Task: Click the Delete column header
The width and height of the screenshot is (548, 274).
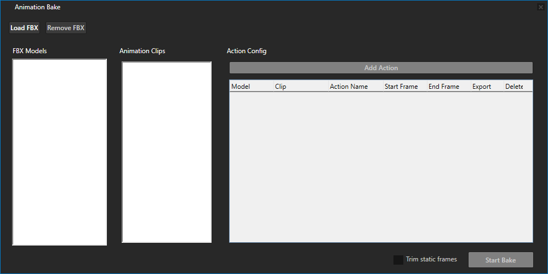Action: (518, 87)
